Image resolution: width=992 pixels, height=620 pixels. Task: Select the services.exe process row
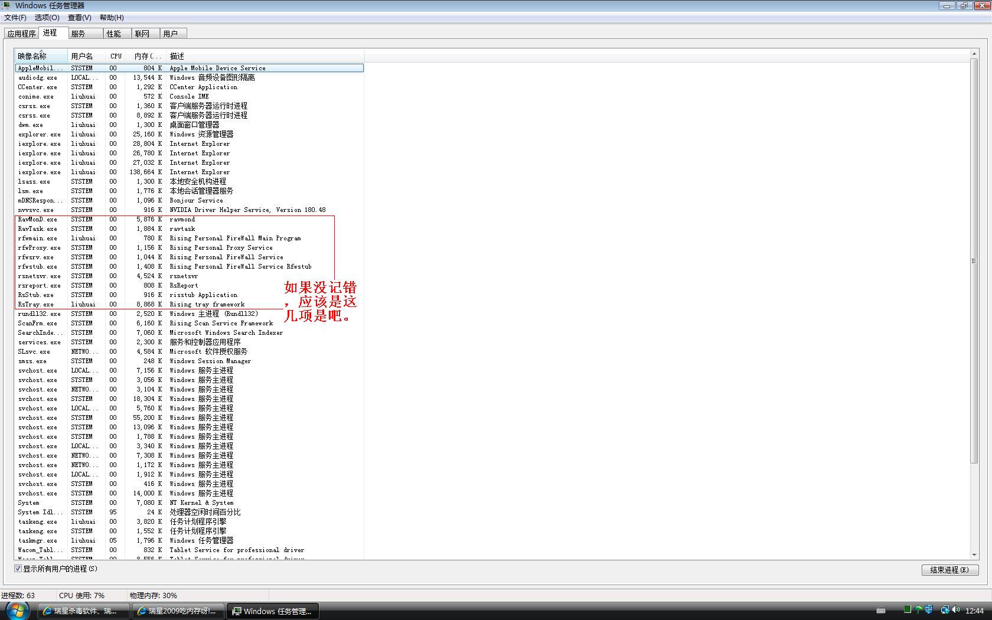click(x=189, y=342)
